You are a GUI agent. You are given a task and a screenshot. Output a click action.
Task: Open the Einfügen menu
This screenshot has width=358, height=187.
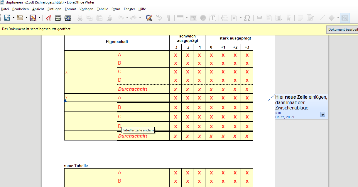54,9
